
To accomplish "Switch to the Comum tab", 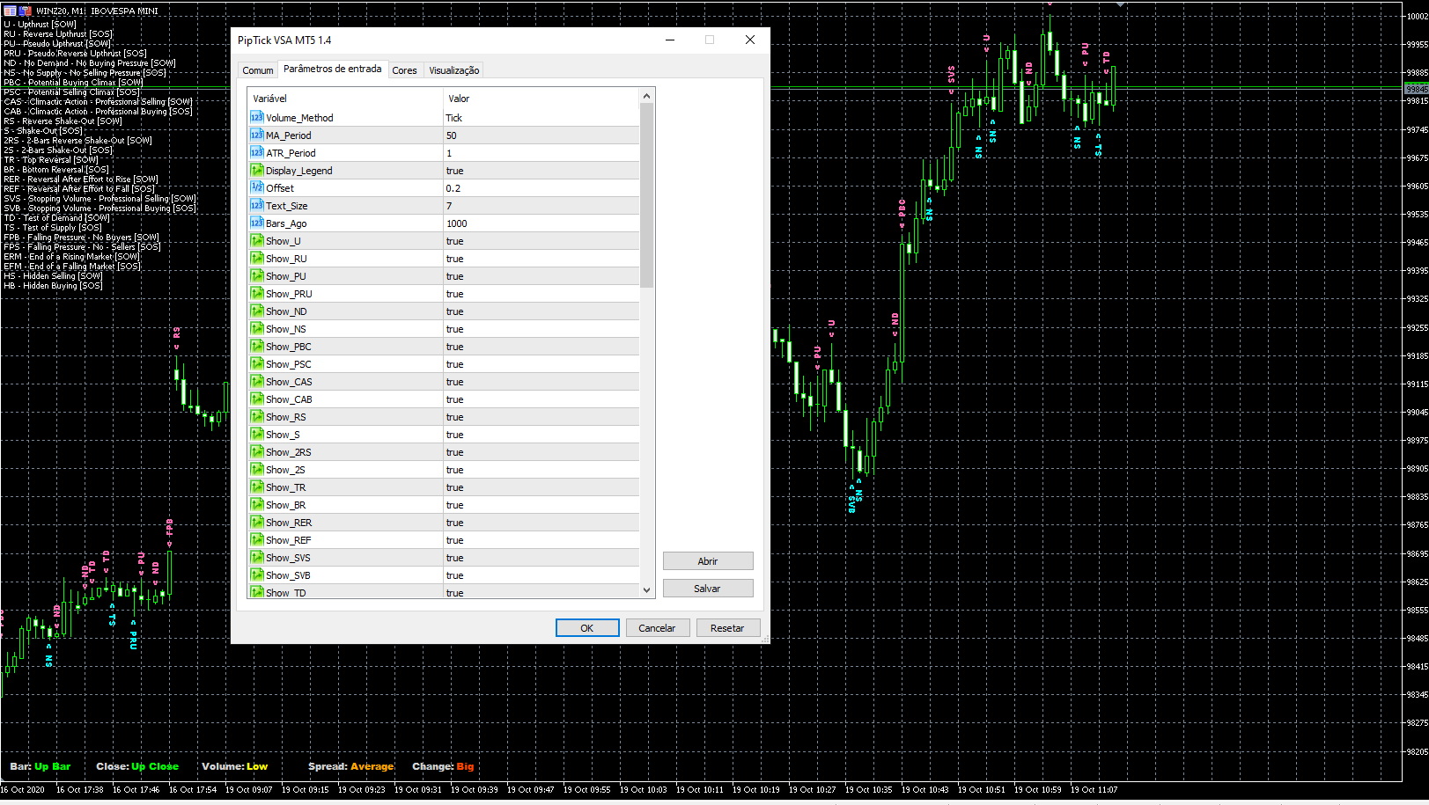I will coord(257,70).
